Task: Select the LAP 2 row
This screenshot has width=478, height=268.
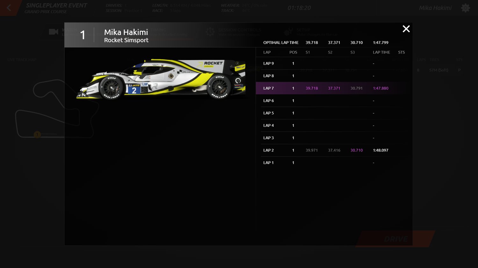Action: tap(334, 150)
